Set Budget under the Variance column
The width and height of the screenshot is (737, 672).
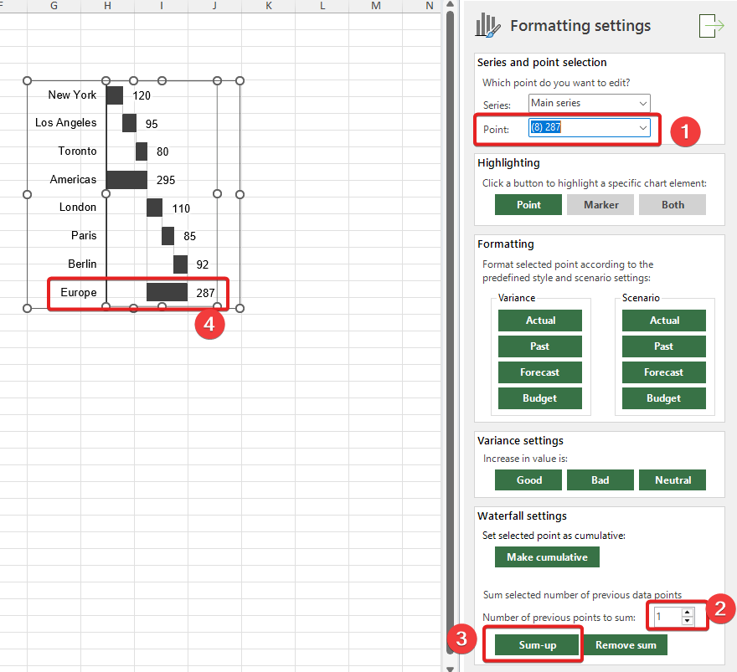[540, 398]
